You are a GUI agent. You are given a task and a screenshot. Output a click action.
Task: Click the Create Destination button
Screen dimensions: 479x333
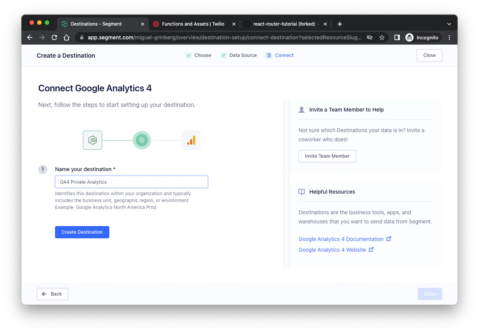(x=82, y=232)
